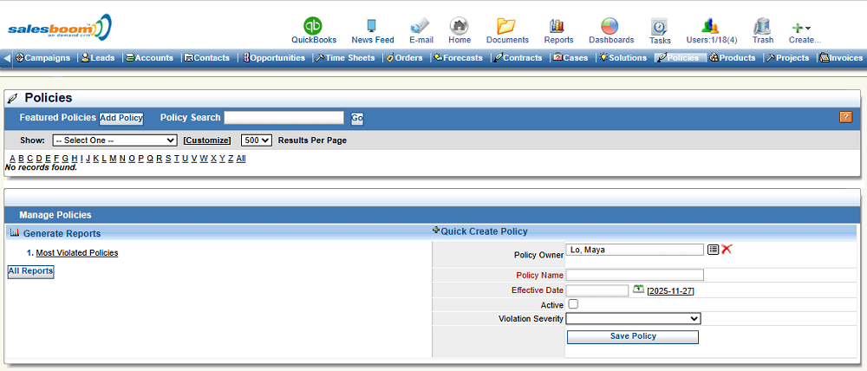This screenshot has width=867, height=371.
Task: Go to Home icon
Action: 460,25
